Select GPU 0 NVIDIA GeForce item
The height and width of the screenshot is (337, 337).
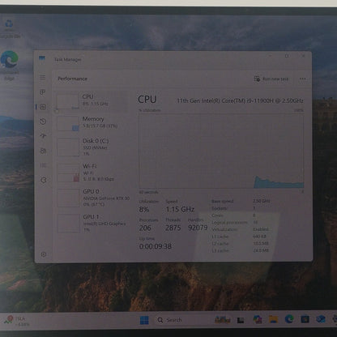point(92,198)
